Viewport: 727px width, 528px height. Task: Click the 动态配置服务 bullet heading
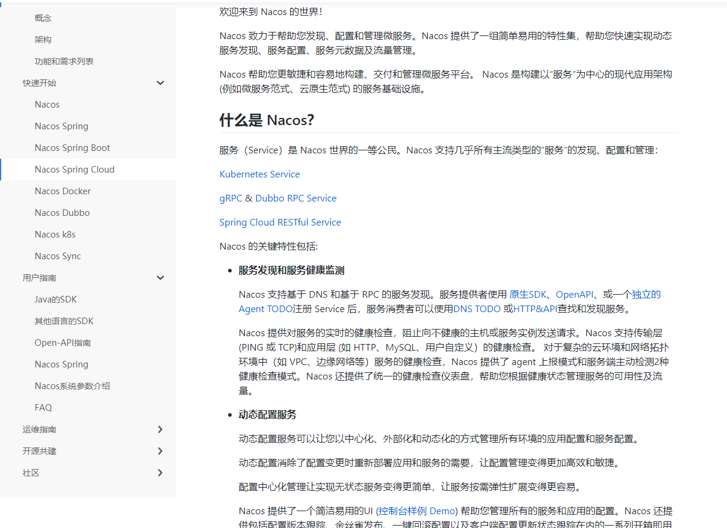(267, 415)
